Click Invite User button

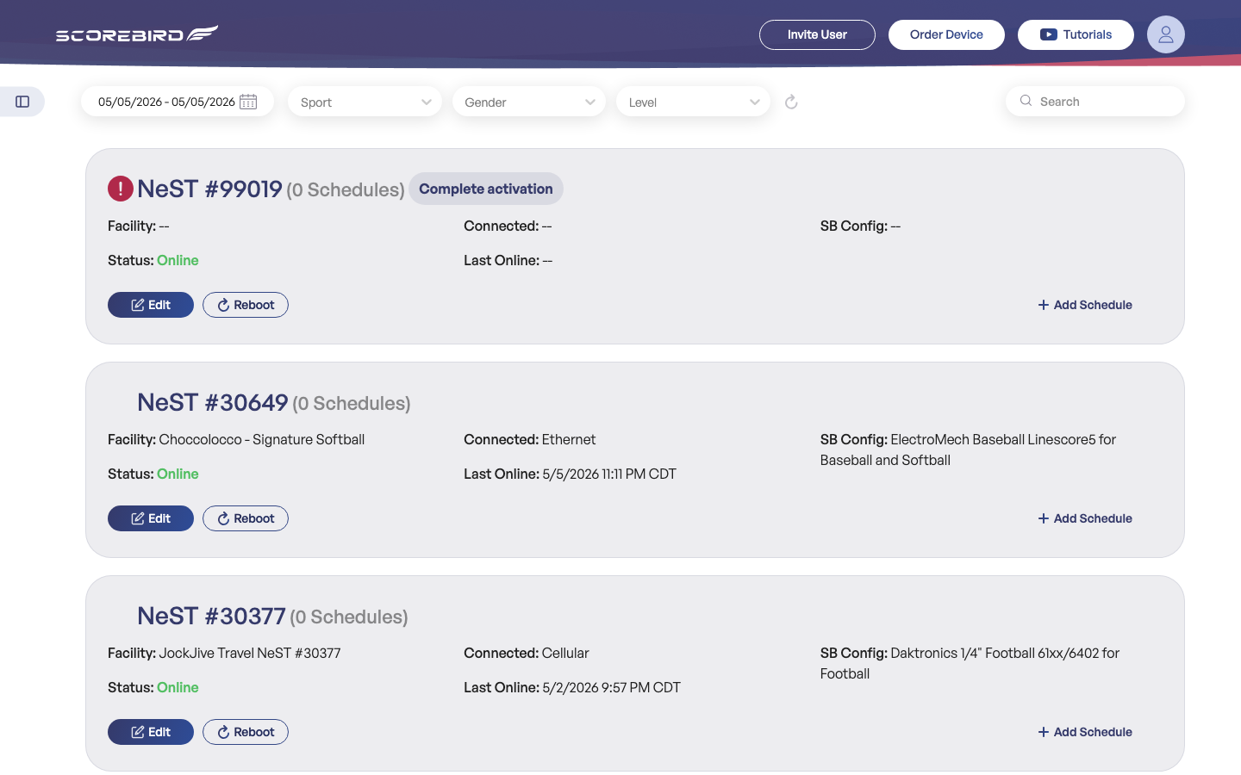tap(817, 34)
